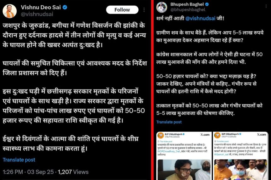Click the 1,207 Views count
The image size is (271, 180).
coord(73,172)
